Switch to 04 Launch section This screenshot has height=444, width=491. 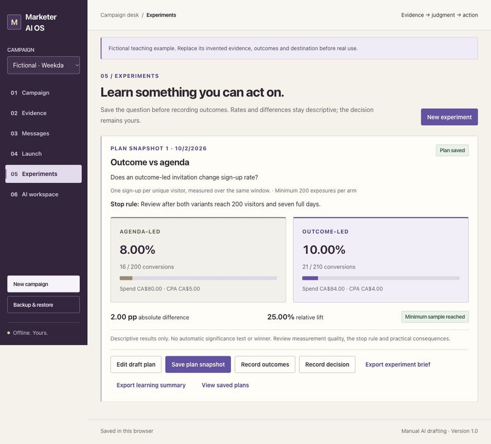(x=44, y=154)
